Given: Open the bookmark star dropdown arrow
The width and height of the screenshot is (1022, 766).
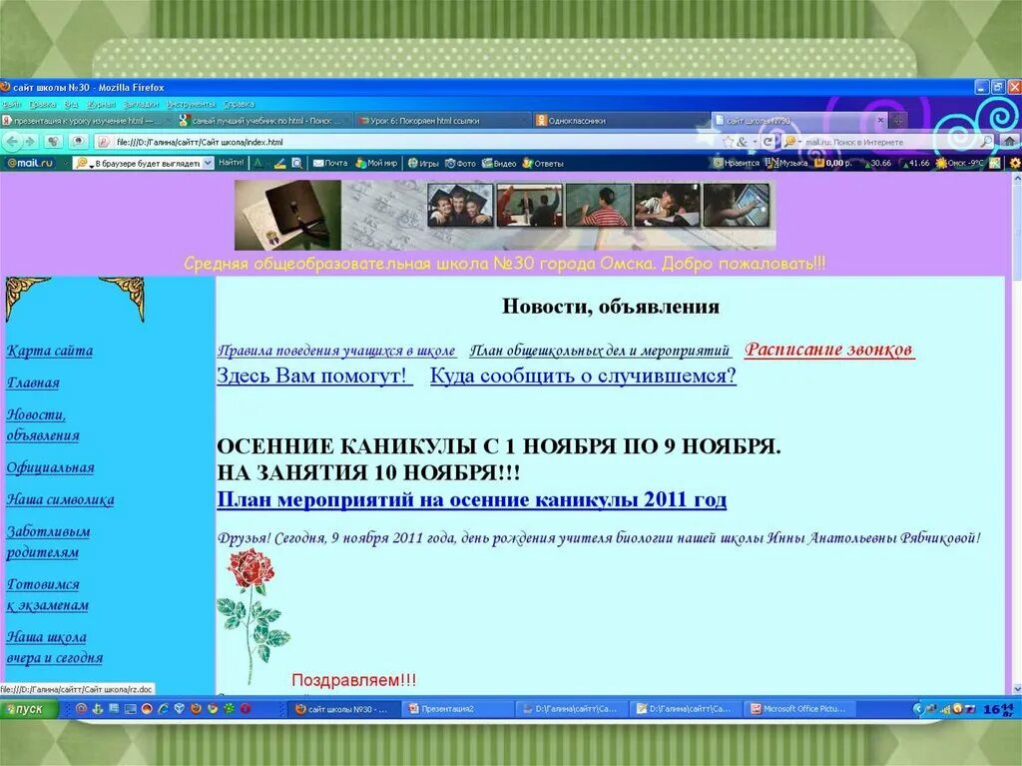Looking at the screenshot, I should click(x=755, y=141).
